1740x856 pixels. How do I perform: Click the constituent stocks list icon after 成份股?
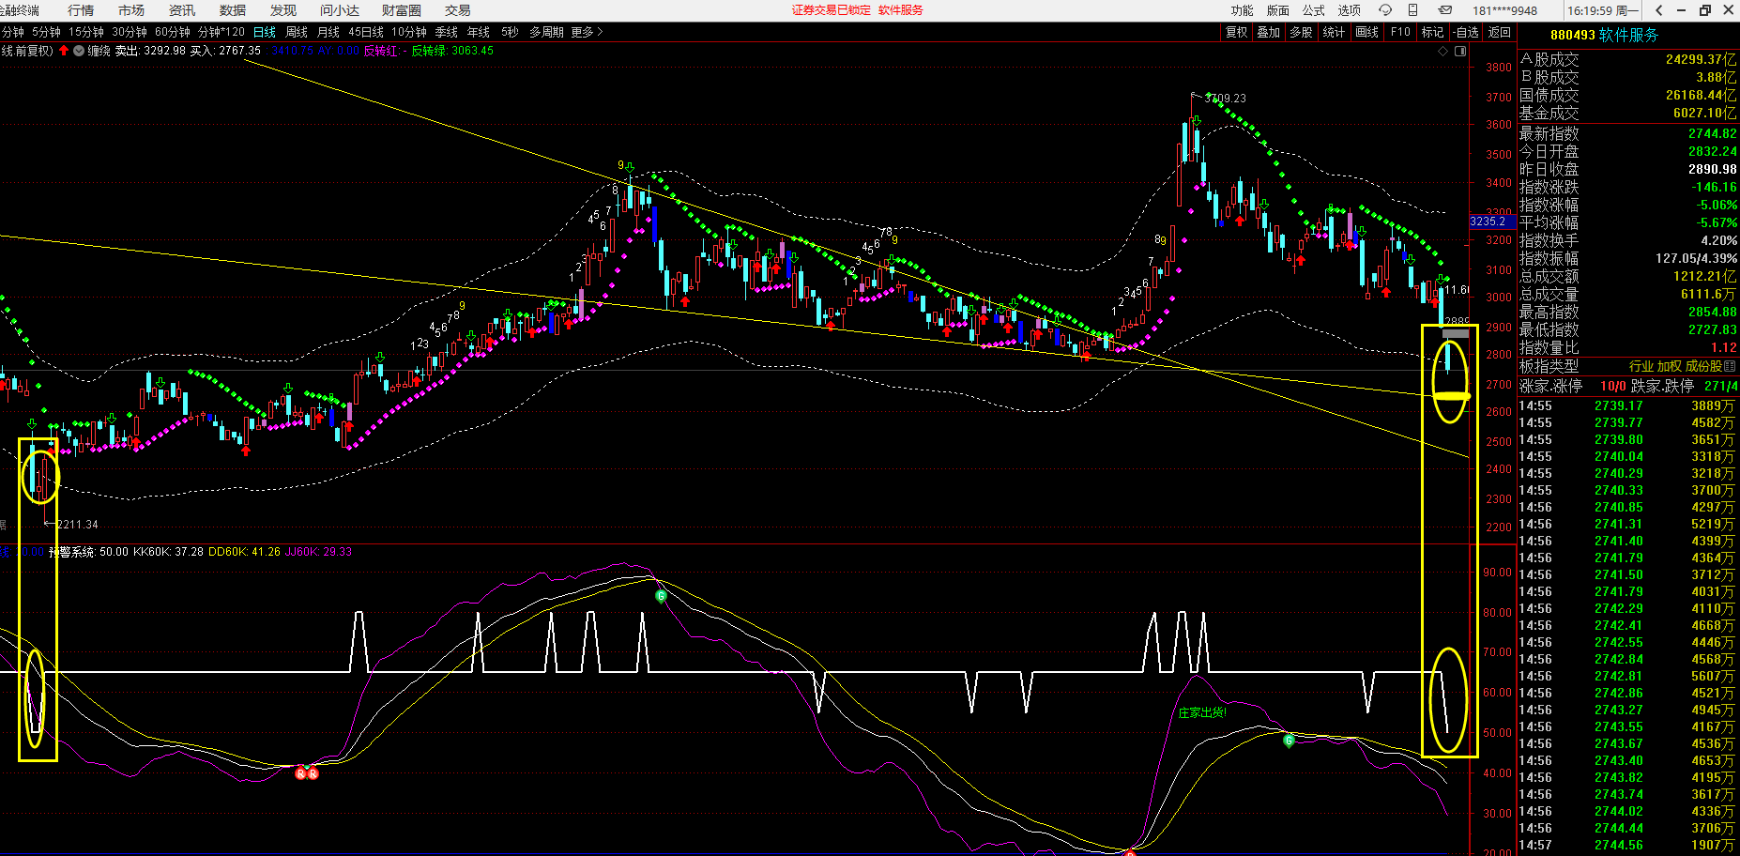[x=1730, y=366]
